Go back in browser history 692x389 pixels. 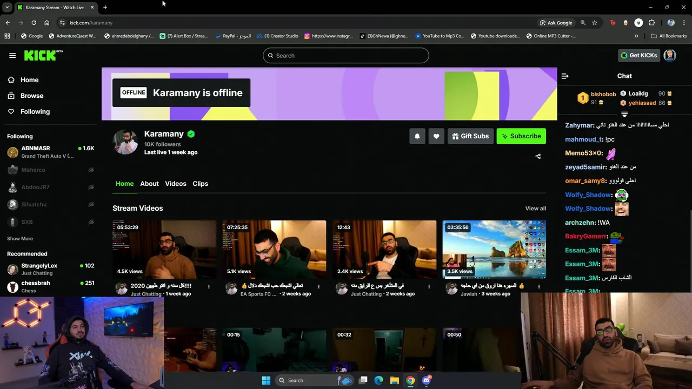(x=8, y=23)
